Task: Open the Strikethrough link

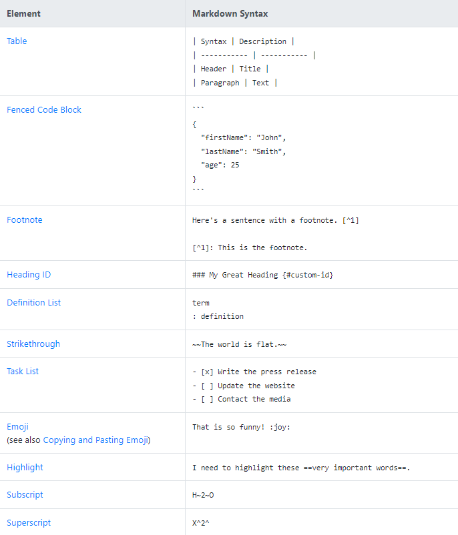Action: pyautogui.click(x=33, y=344)
